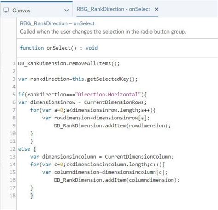
Task: Click line number 5 in the gutter
Action: pos(14,95)
